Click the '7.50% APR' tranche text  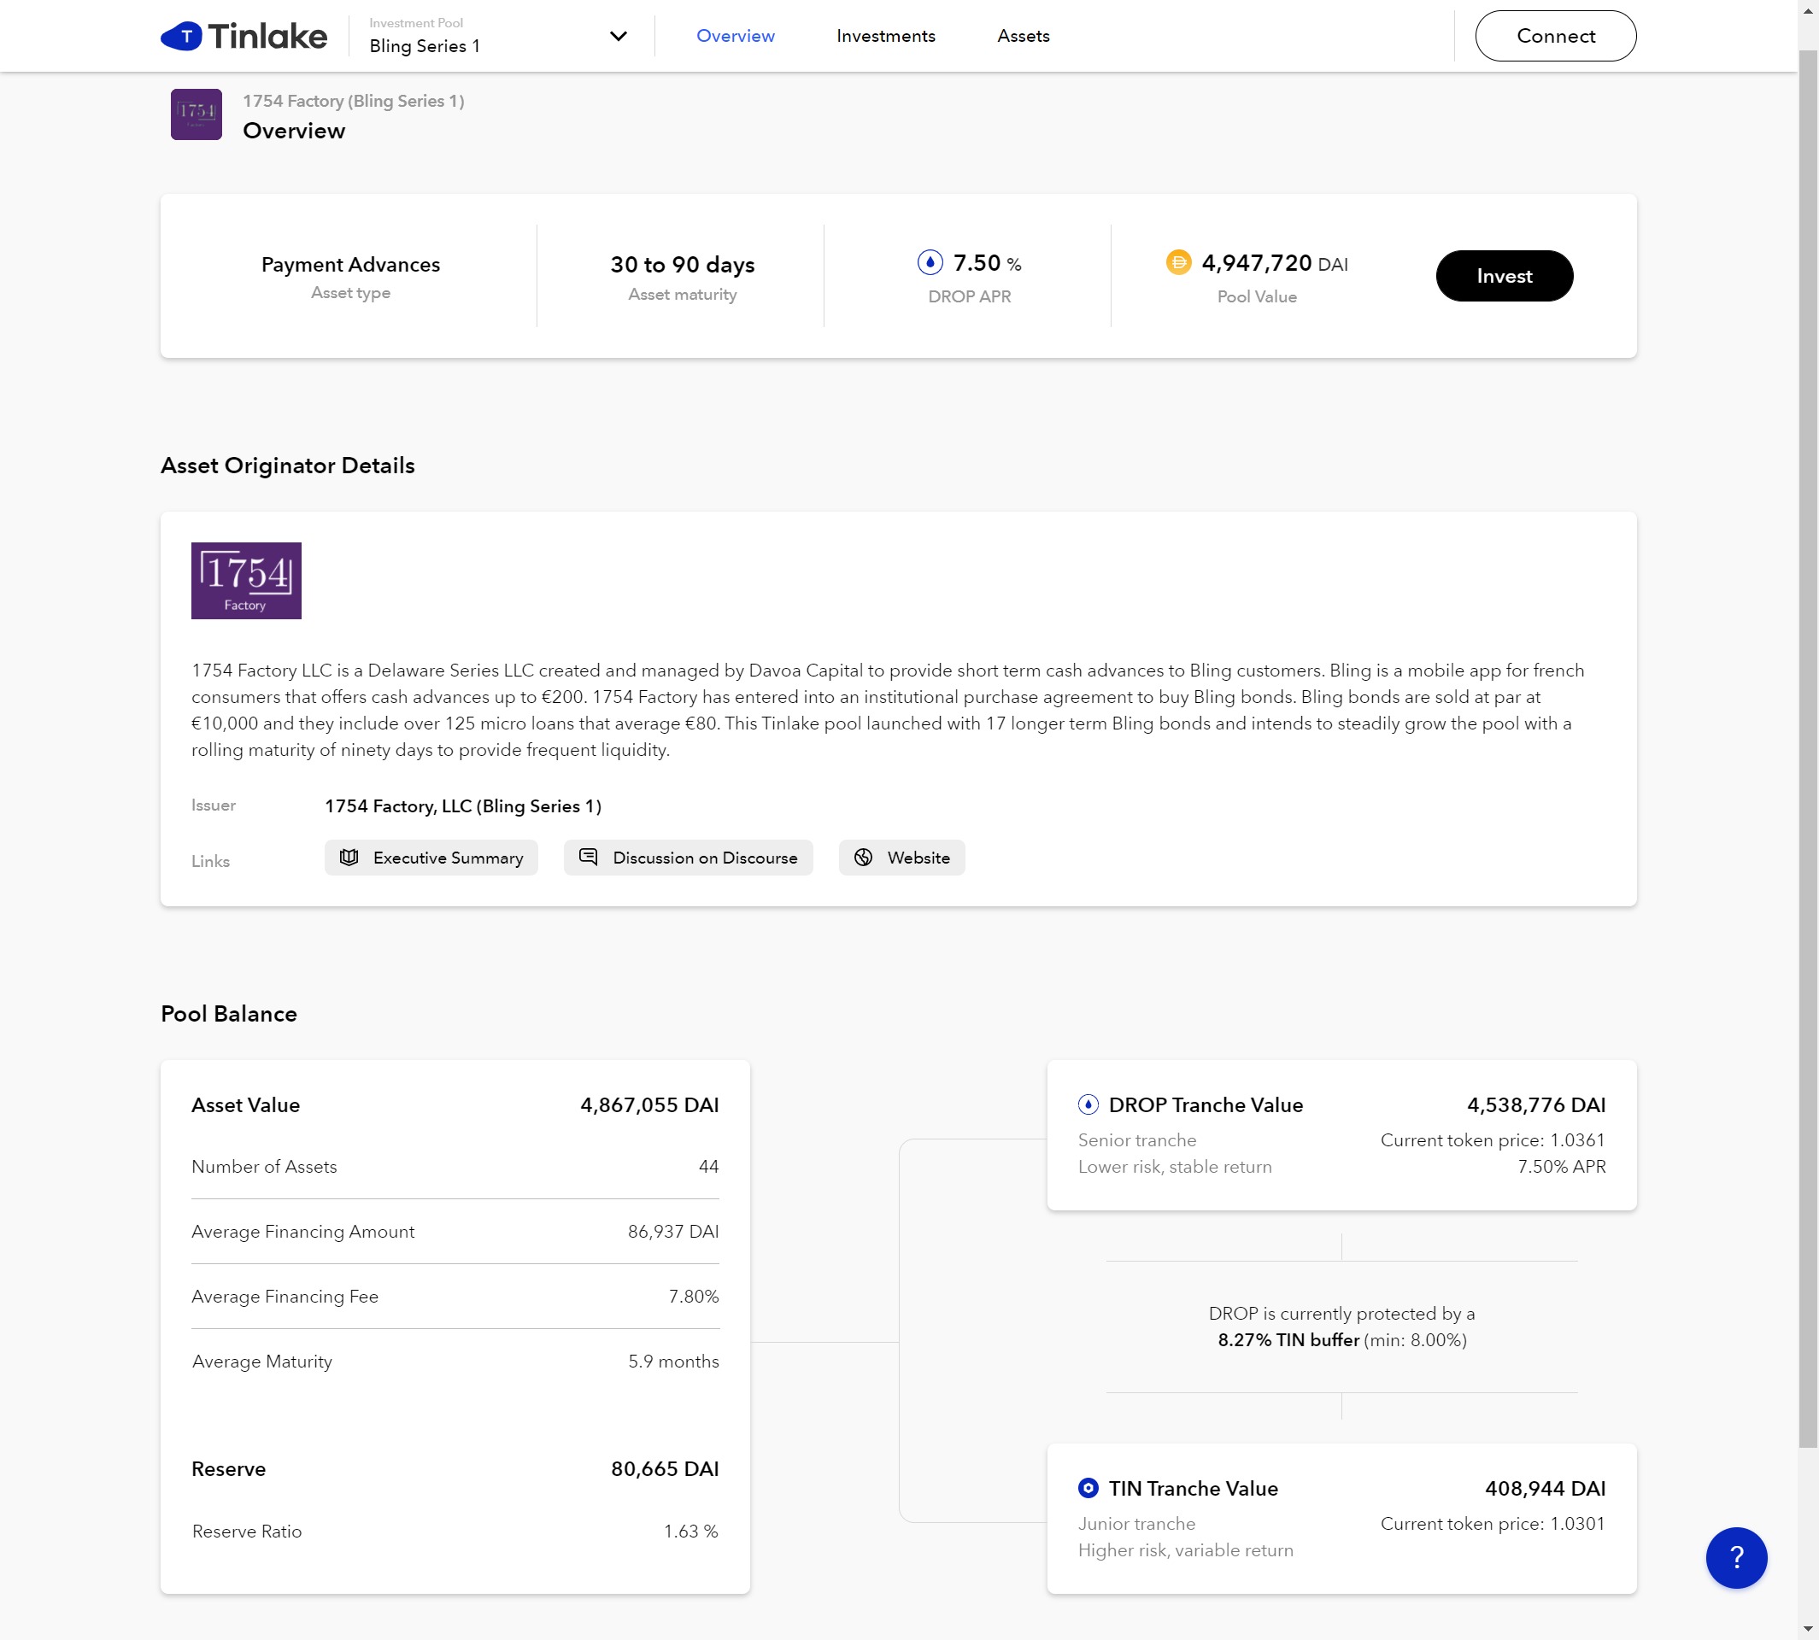[1561, 1167]
